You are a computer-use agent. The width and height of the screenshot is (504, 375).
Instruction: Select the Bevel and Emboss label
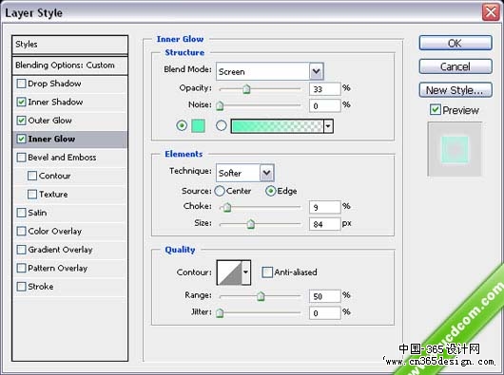coord(62,158)
